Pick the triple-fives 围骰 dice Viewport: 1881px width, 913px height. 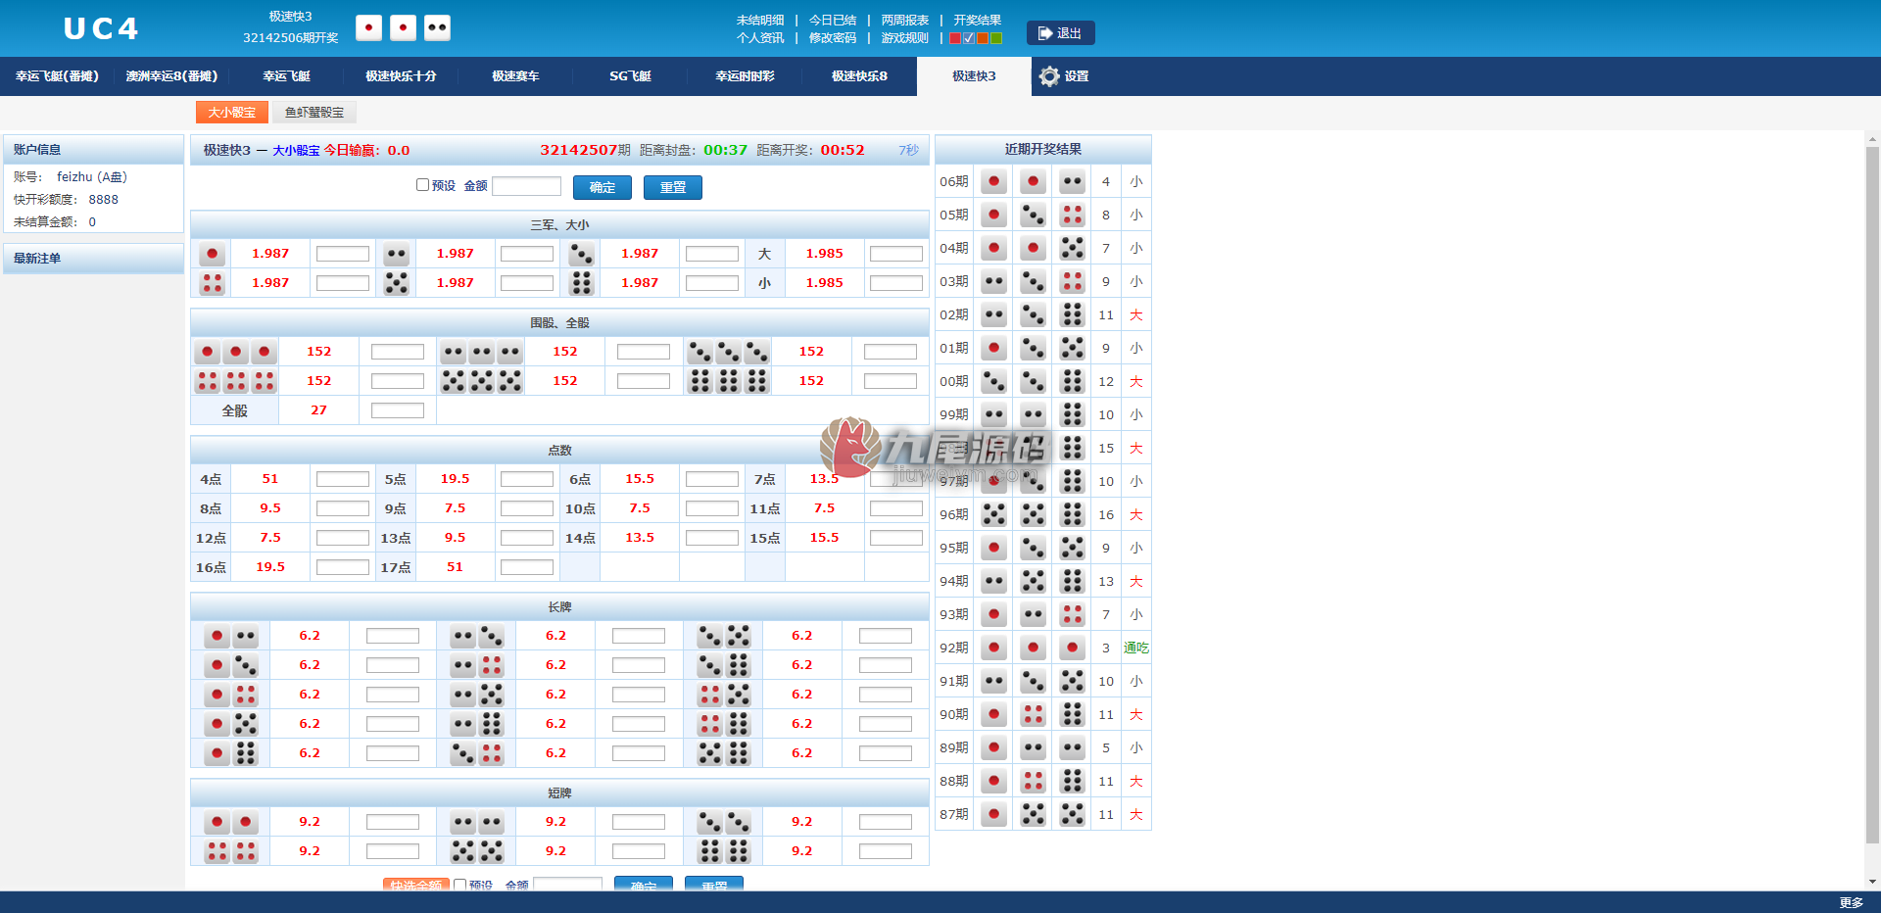(482, 381)
